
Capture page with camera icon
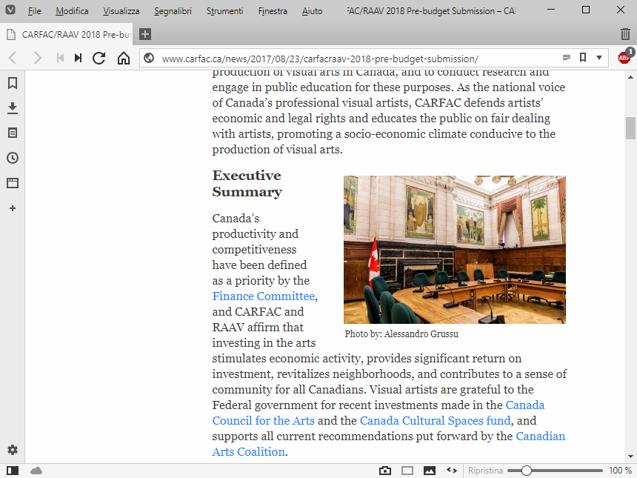pyautogui.click(x=385, y=471)
